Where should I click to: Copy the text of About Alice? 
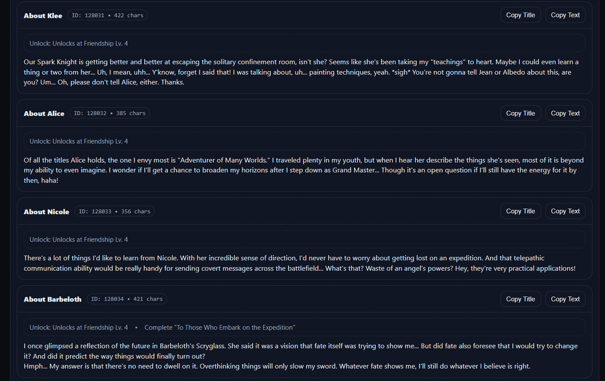[x=565, y=113]
